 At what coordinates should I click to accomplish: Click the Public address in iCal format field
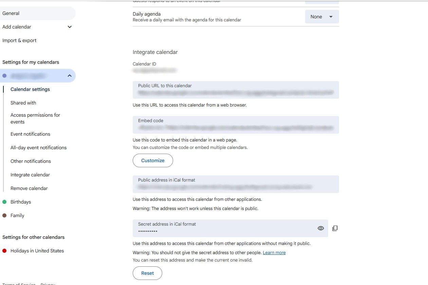pyautogui.click(x=236, y=184)
